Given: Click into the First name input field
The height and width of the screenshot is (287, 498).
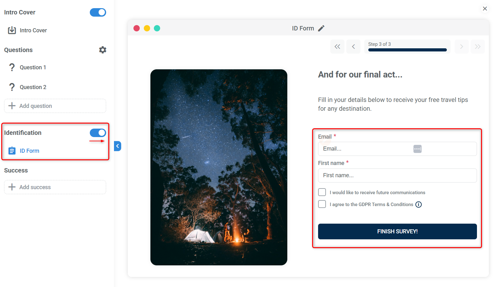Looking at the screenshot, I should point(398,176).
